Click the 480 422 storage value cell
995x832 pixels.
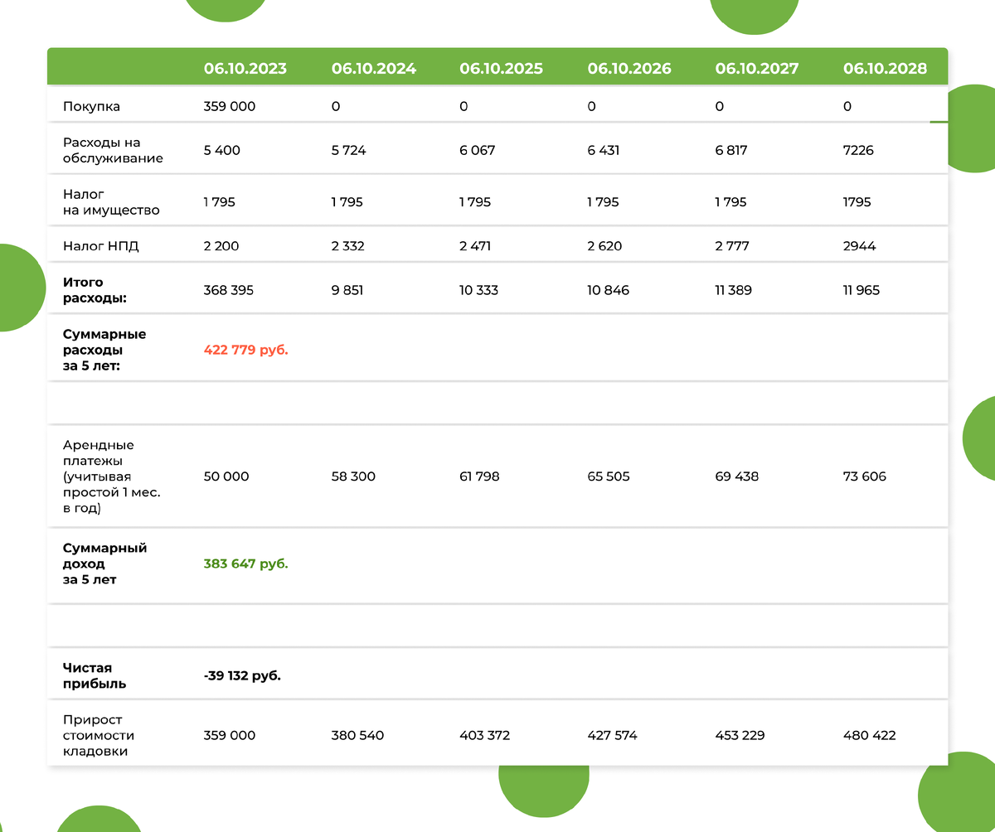click(x=870, y=736)
